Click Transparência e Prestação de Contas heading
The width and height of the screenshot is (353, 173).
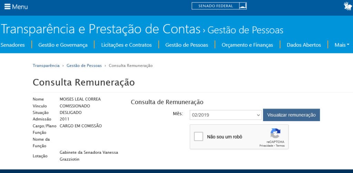pos(101,29)
